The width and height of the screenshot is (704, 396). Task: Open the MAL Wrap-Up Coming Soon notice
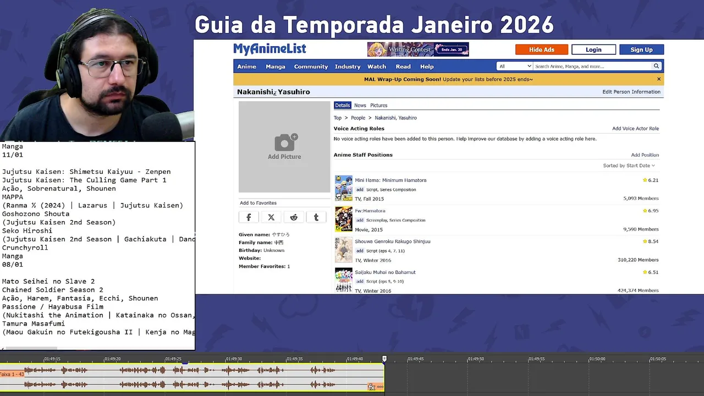(x=448, y=79)
